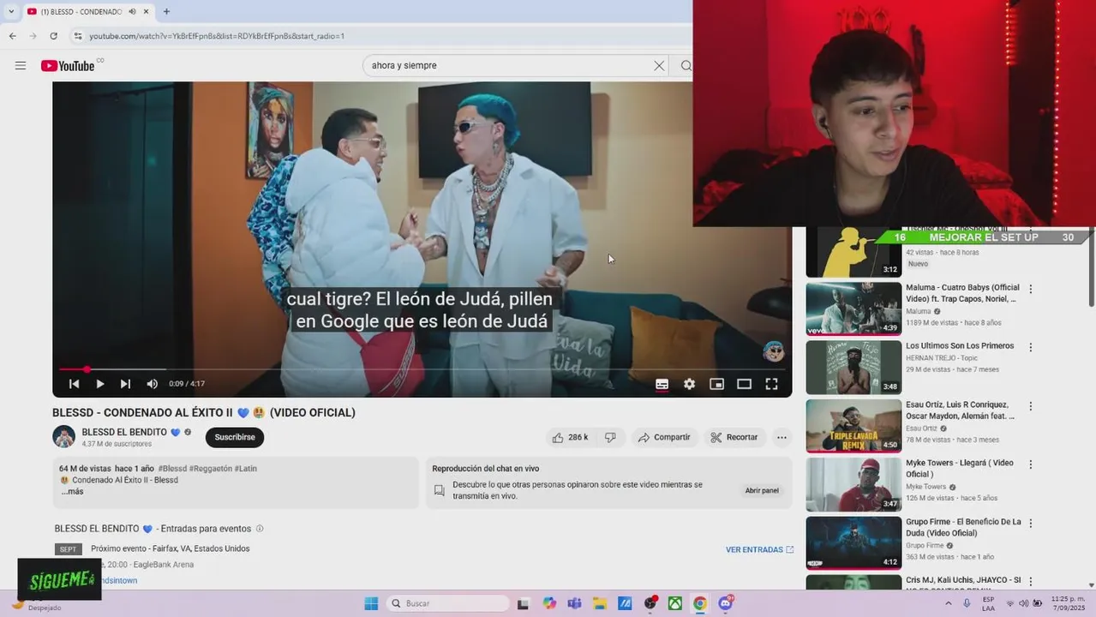
Task: Click the Compartir share button
Action: 664,437
